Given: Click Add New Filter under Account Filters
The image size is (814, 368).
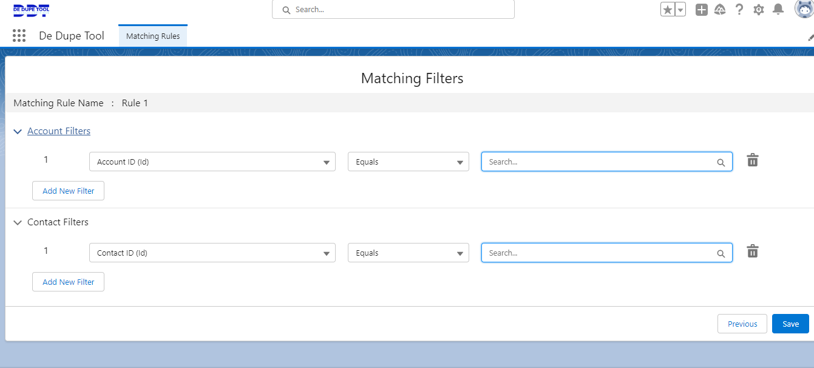Looking at the screenshot, I should (68, 191).
